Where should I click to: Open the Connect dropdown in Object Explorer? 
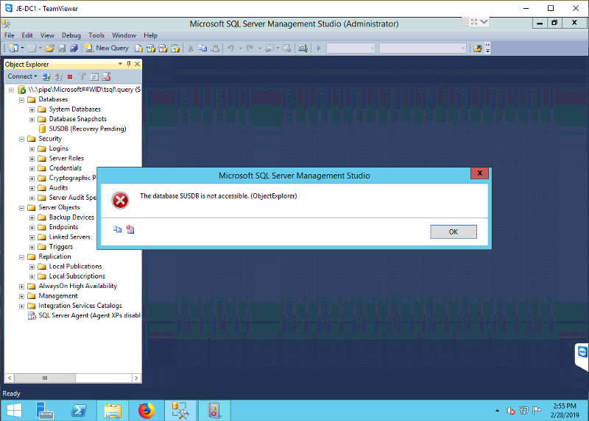(x=23, y=76)
